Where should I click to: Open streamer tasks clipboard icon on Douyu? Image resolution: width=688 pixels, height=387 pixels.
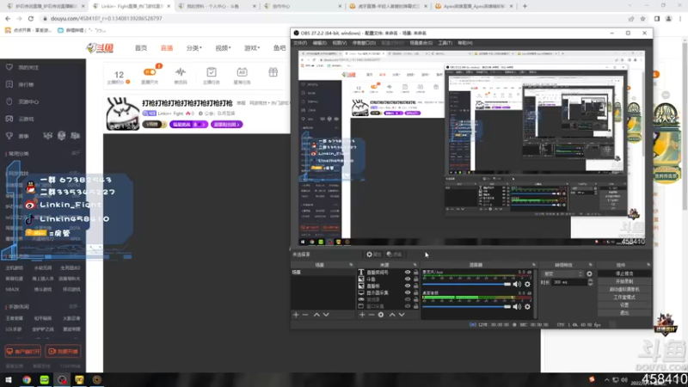[x=211, y=72]
